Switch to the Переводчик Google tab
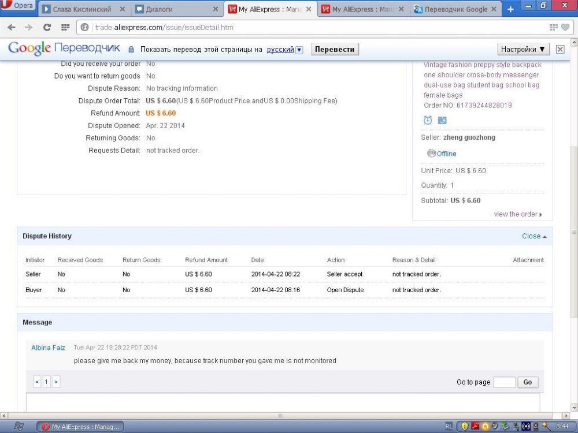This screenshot has height=433, width=578. click(x=454, y=9)
